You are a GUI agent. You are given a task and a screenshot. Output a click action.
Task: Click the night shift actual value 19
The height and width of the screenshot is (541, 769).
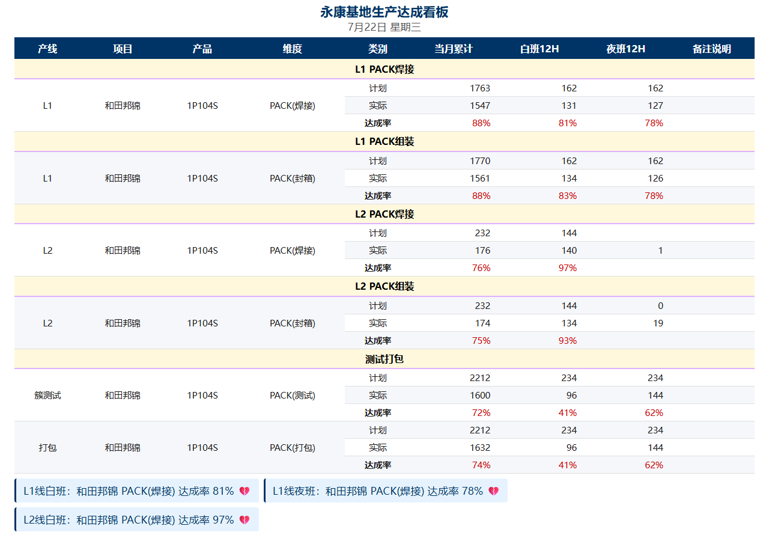click(x=658, y=323)
